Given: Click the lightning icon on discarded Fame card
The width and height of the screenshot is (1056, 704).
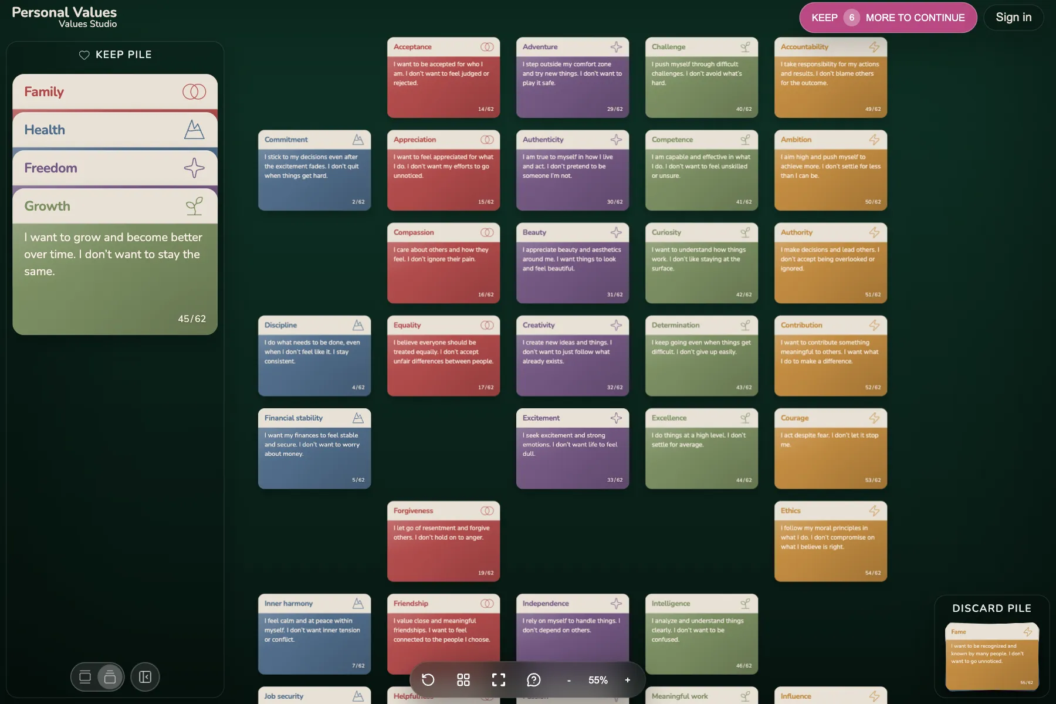Looking at the screenshot, I should [1028, 632].
